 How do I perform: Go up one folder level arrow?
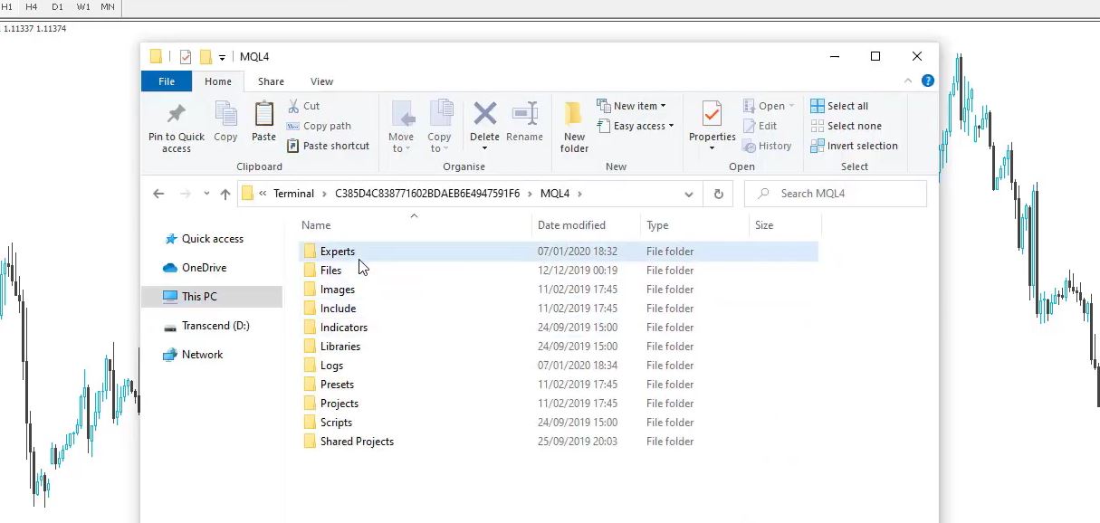tap(225, 194)
